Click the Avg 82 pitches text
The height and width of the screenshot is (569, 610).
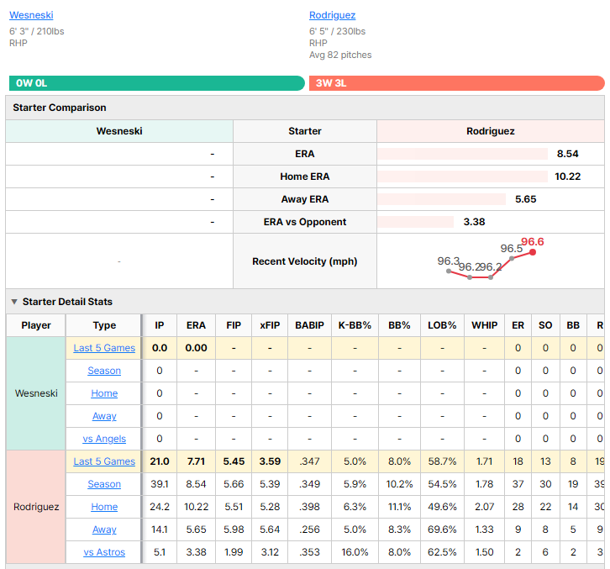pos(340,55)
